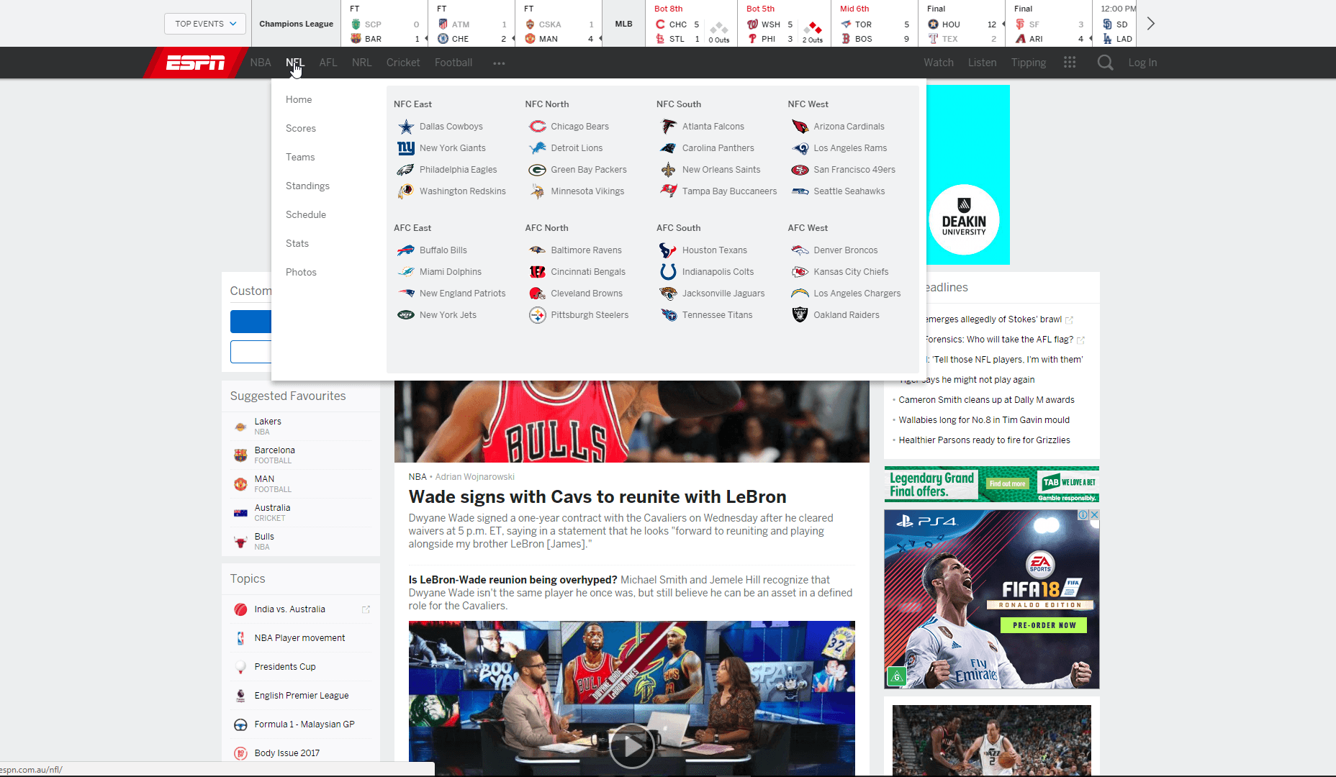Open the NBA Player movement topic
The image size is (1336, 777).
point(299,638)
